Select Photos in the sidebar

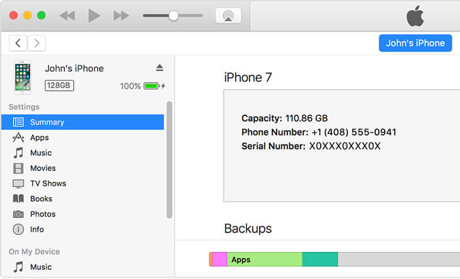pos(42,214)
